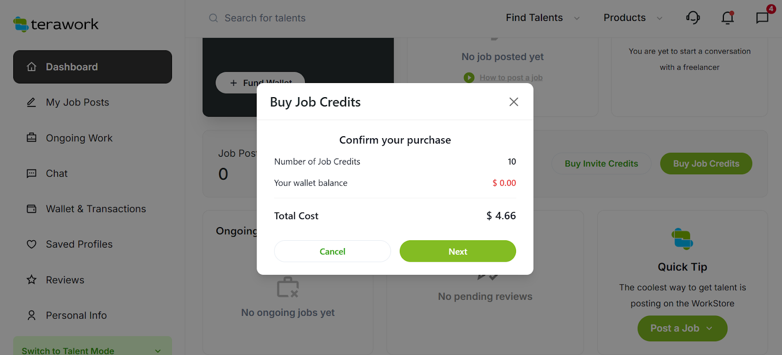Expand Switch to Talent Mode chevron
This screenshot has width=782, height=355.
coord(158,351)
